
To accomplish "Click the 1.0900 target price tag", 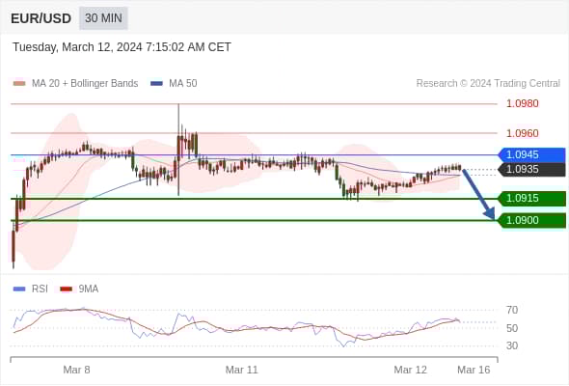I will 532,220.
